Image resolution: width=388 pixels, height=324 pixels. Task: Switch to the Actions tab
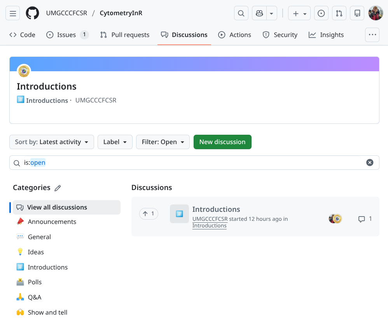[x=235, y=35]
